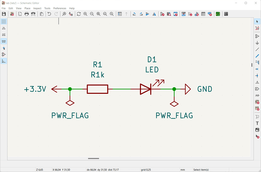
Task: Generate the bill of materials
Action: (x=210, y=14)
